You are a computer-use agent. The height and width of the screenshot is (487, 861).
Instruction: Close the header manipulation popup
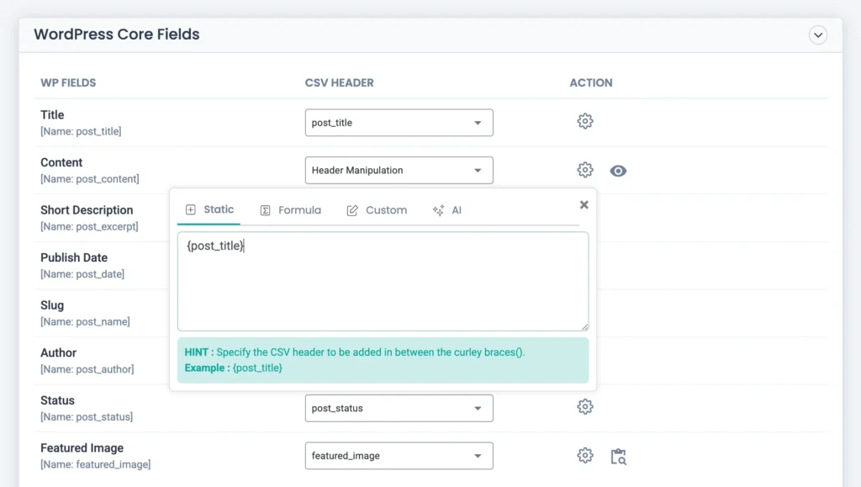(x=584, y=204)
